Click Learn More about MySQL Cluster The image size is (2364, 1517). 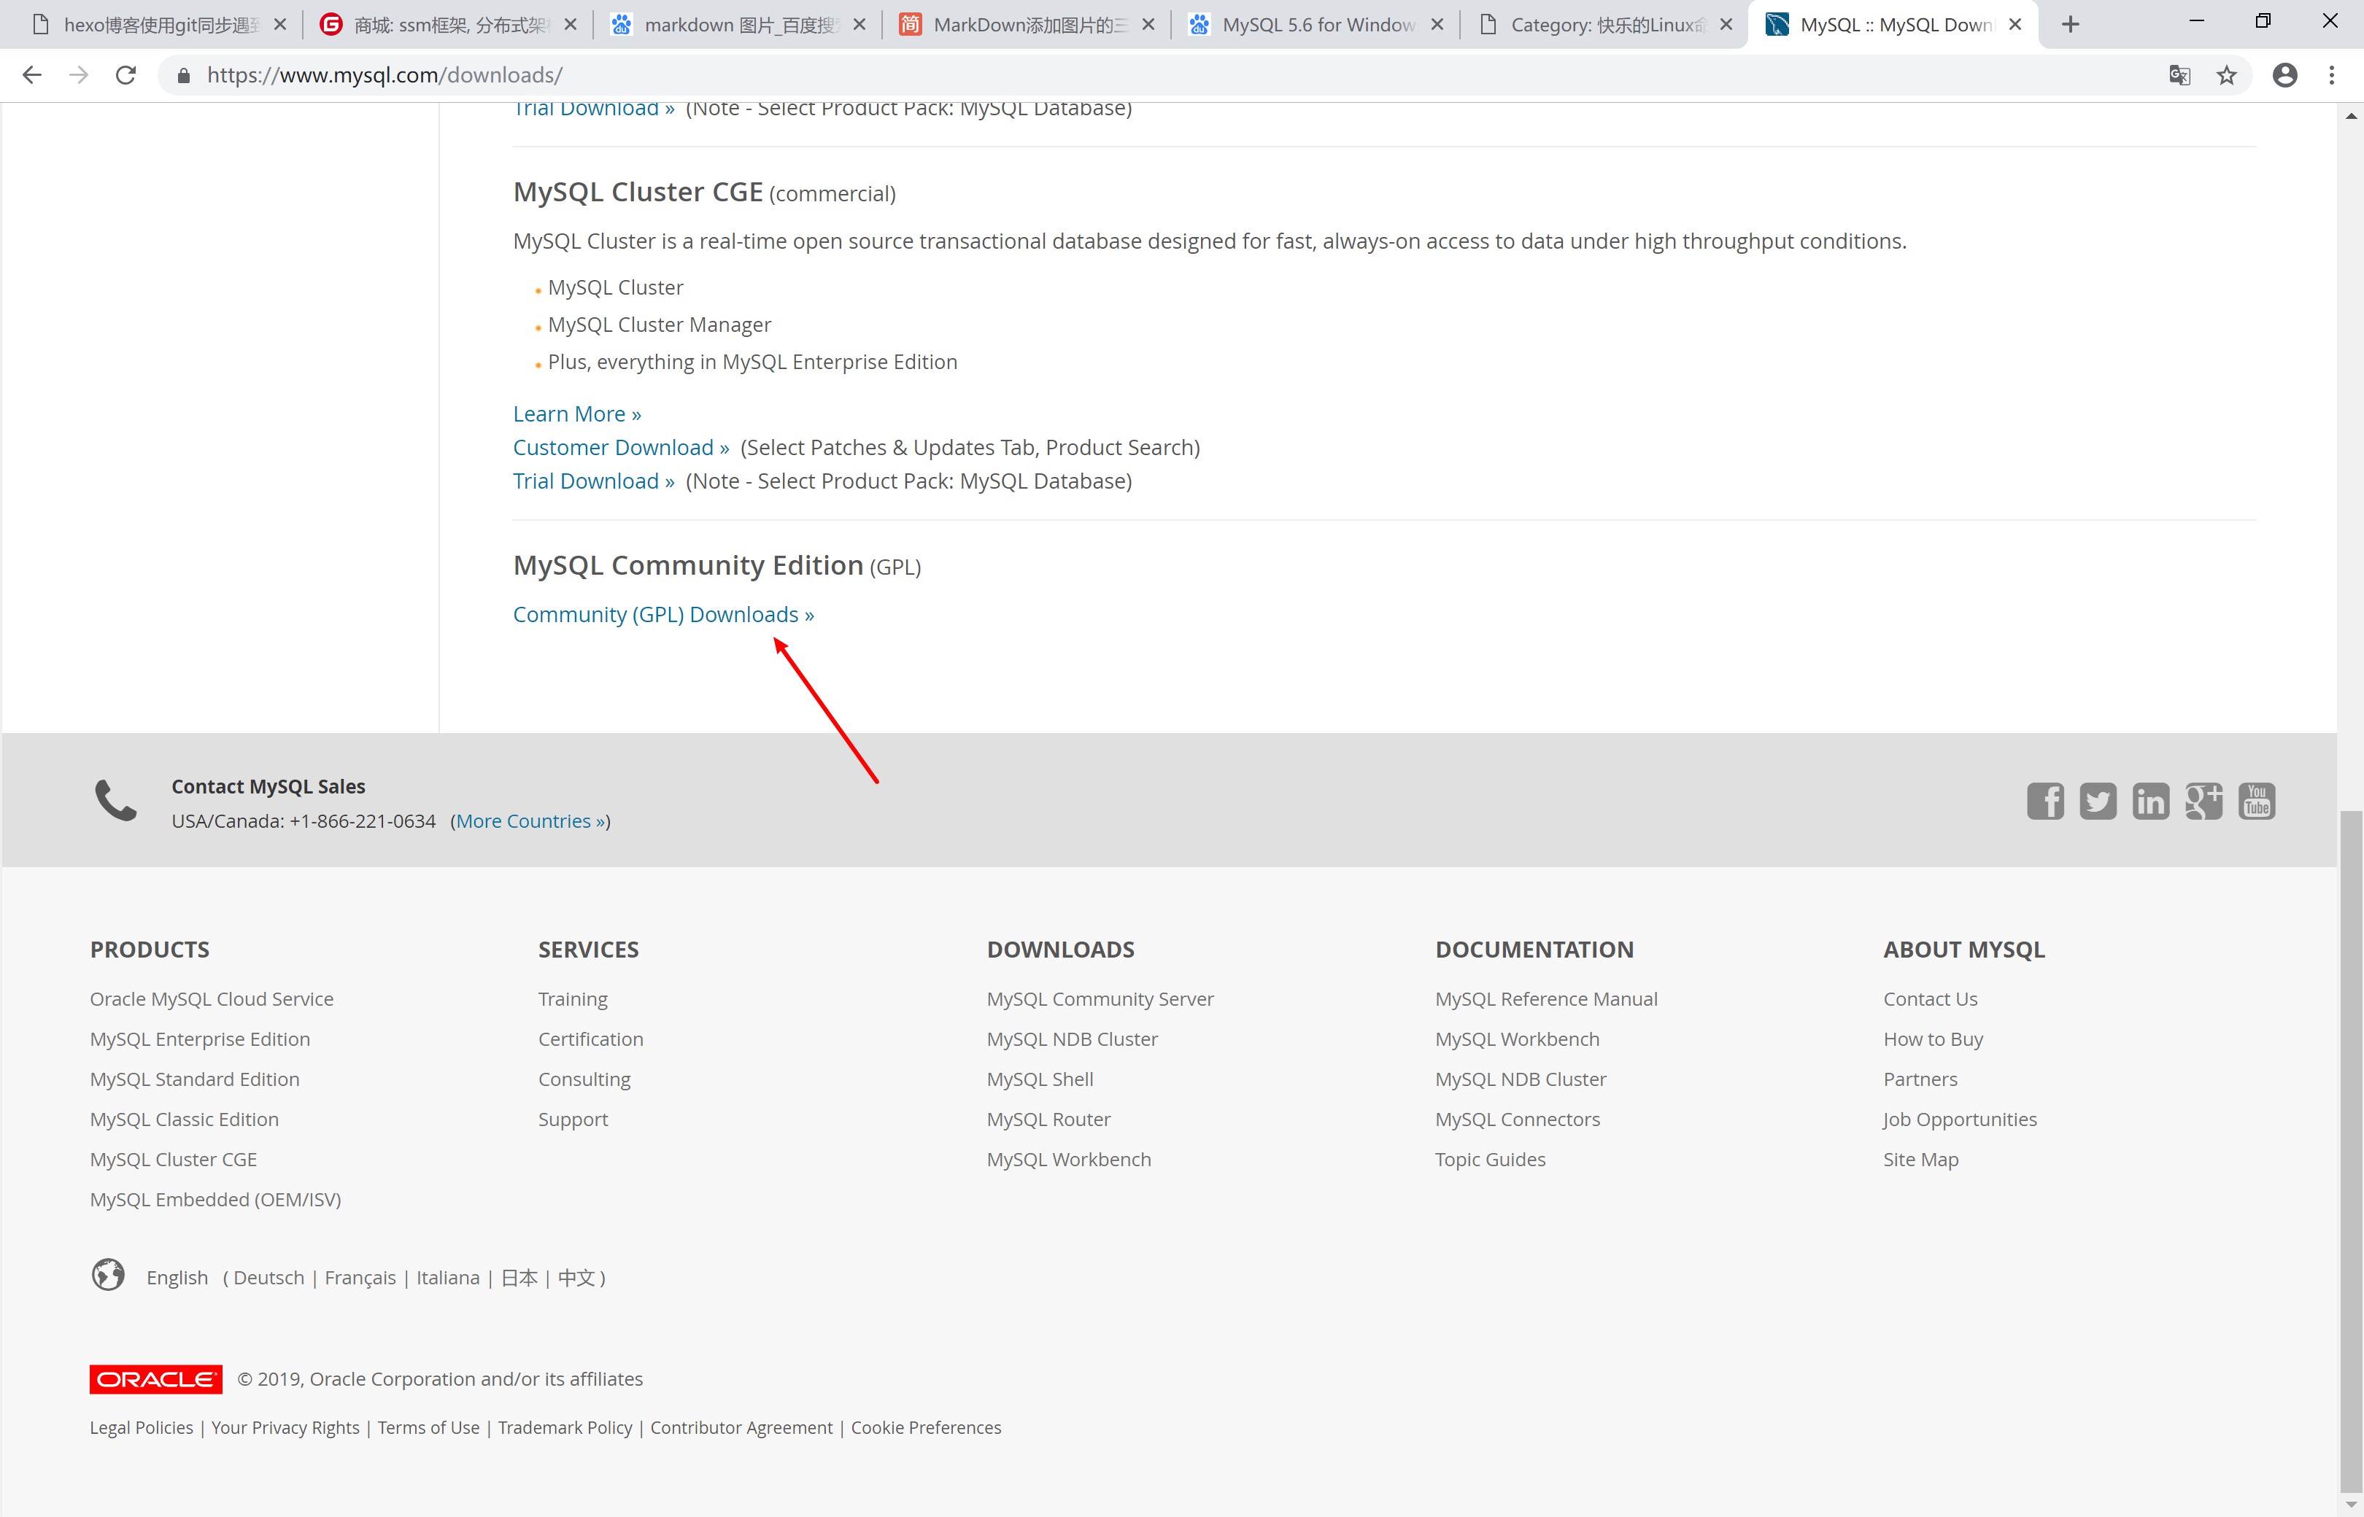pyautogui.click(x=577, y=414)
